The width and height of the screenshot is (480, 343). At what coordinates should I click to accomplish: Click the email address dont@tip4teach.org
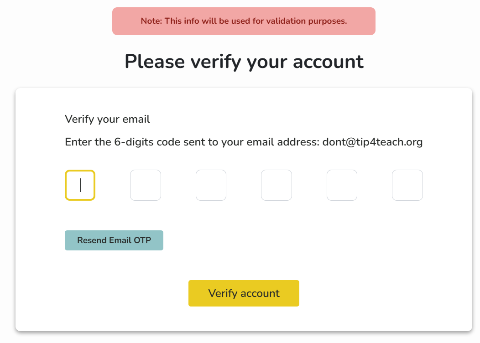(372, 142)
